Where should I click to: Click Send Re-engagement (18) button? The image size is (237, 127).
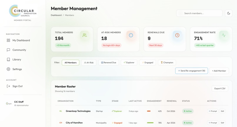point(191,71)
